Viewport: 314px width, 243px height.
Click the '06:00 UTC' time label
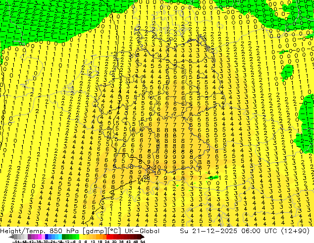point(259,231)
